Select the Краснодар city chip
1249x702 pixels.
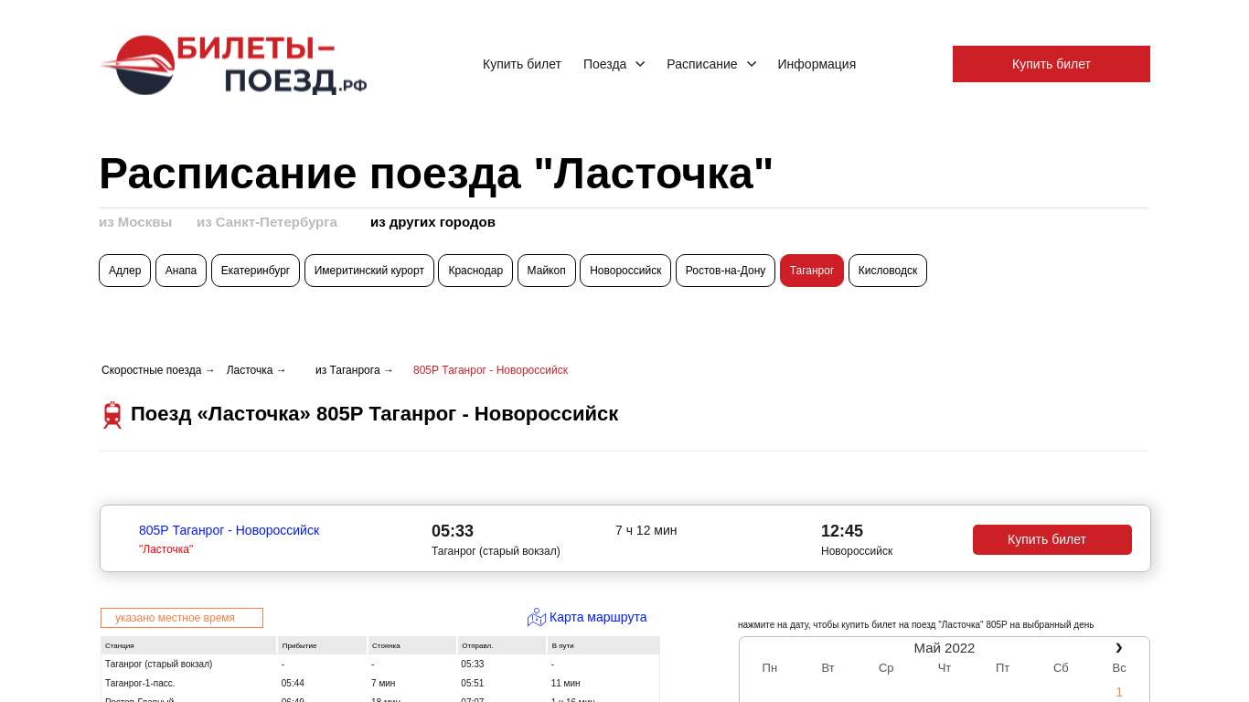point(475,271)
